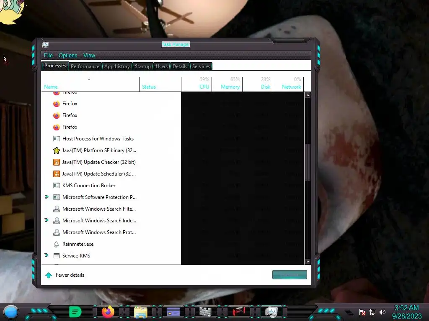This screenshot has width=429, height=321.
Task: Click the volume speaker tray icon
Action: coord(382,312)
